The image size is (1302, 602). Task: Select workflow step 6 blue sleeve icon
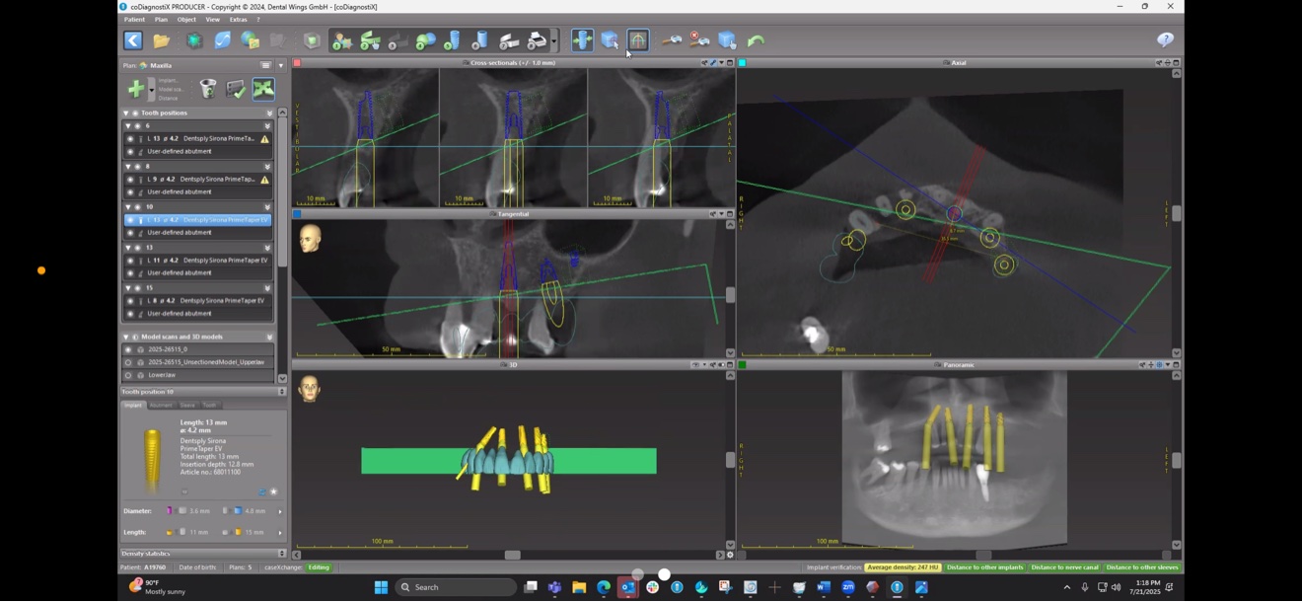tap(480, 40)
